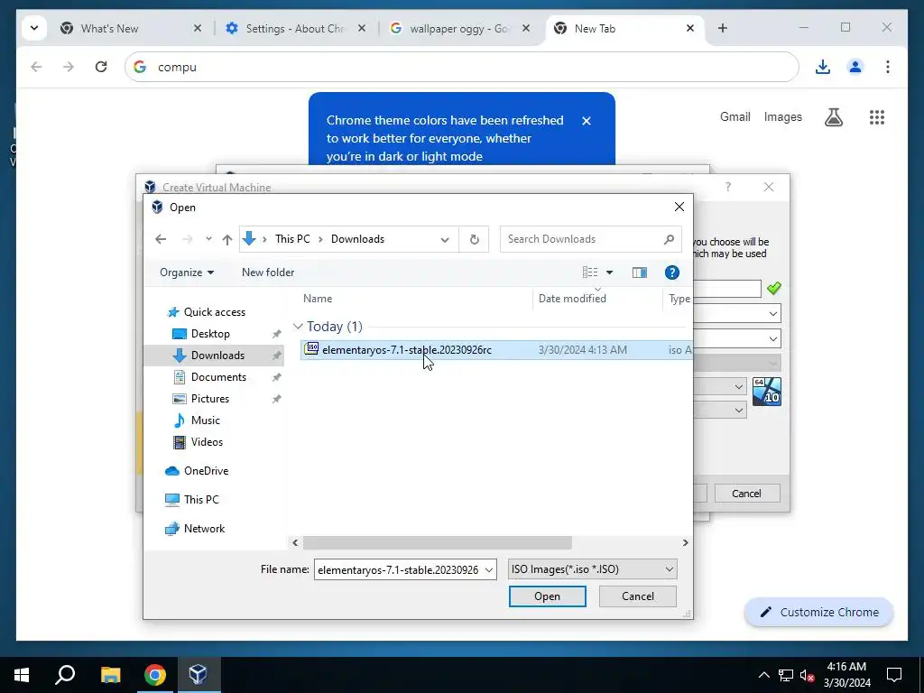The image size is (924, 693).
Task: Select Quick access in navigation pane
Action: coord(214,311)
